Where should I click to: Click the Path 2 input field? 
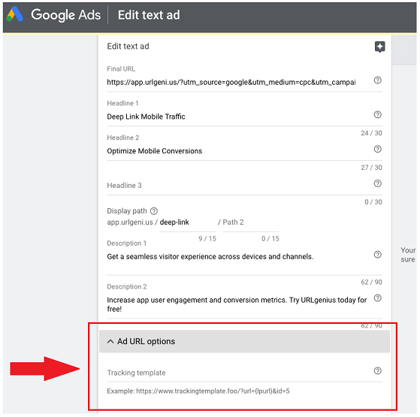click(x=251, y=222)
